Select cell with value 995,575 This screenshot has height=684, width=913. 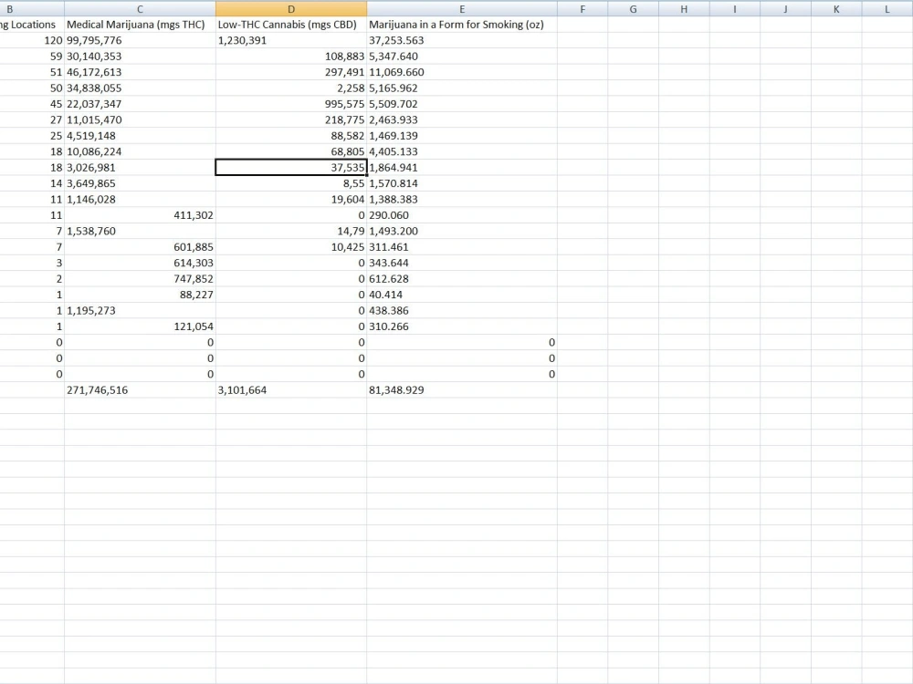[291, 104]
